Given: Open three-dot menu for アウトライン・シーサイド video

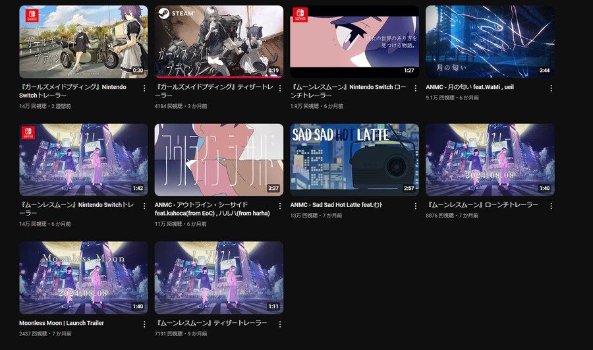Looking at the screenshot, I should coord(280,206).
